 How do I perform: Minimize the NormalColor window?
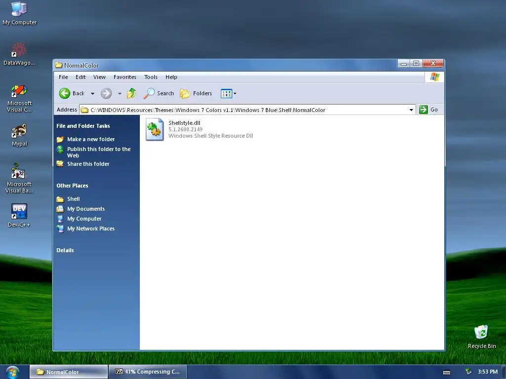pyautogui.click(x=403, y=64)
